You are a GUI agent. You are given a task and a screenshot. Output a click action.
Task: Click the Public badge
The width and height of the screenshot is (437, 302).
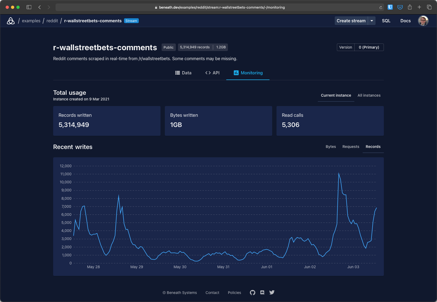click(169, 47)
